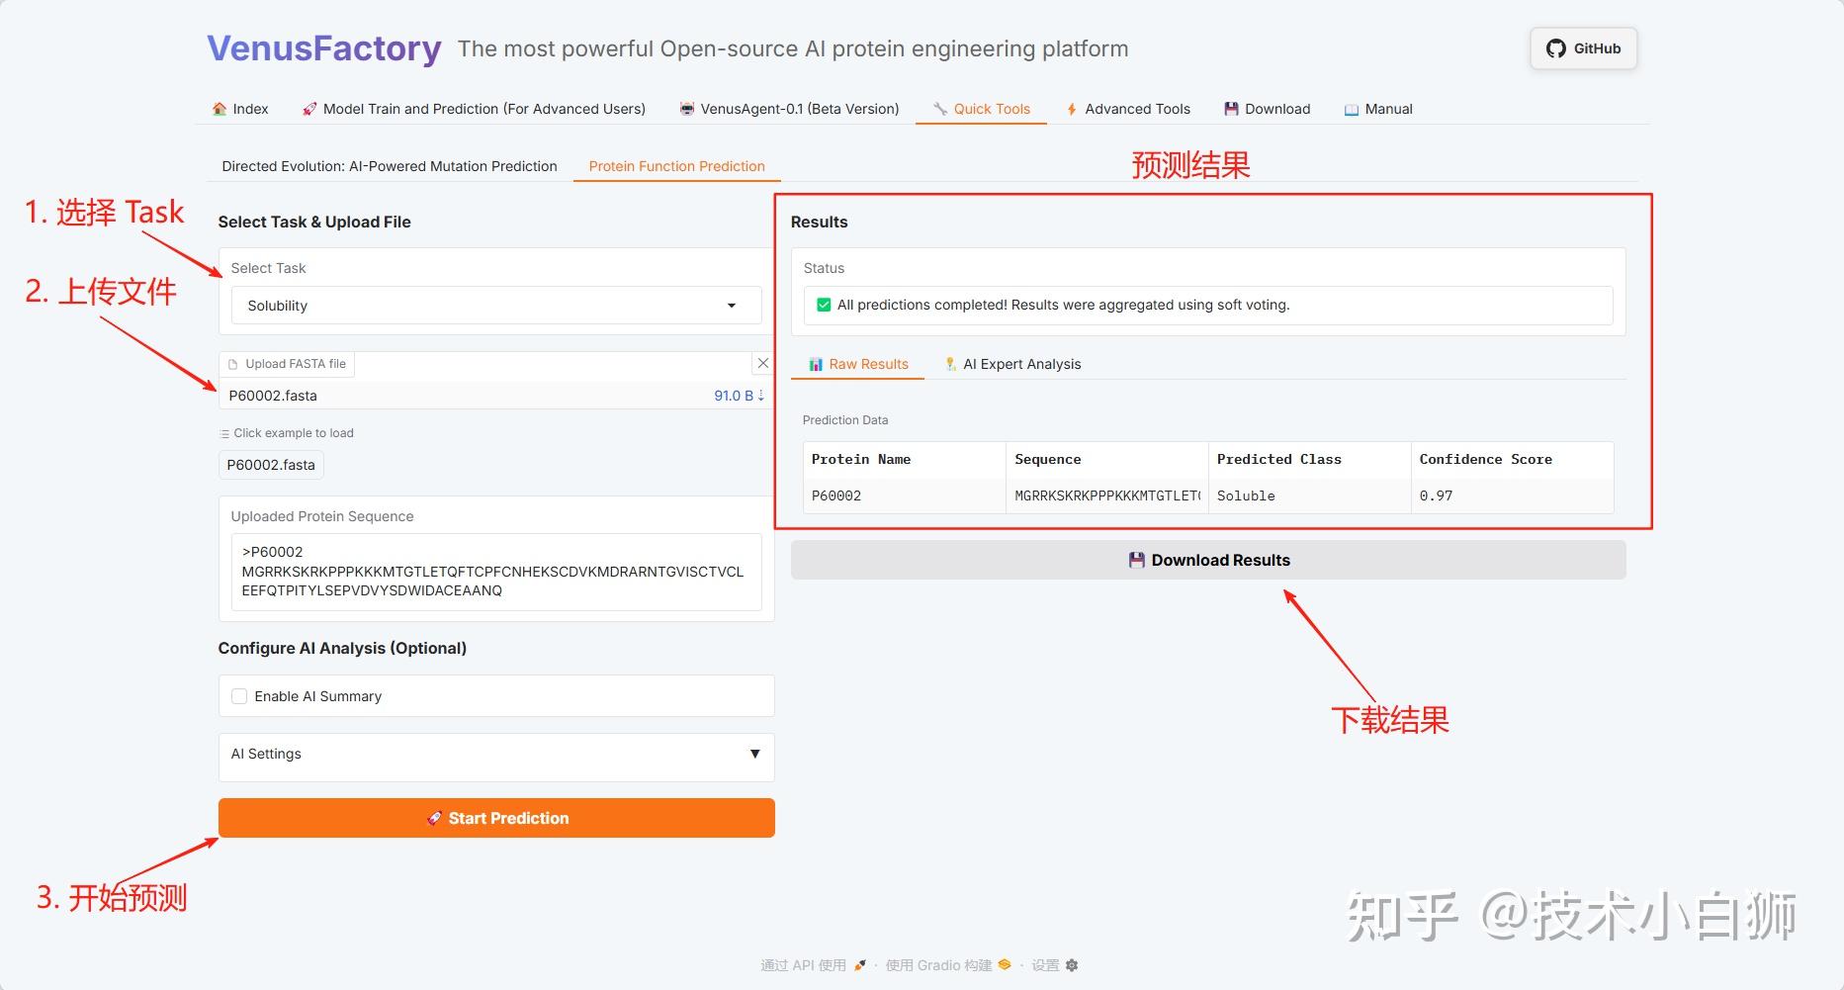
Task: Go to Directed Evolution mutation prediction tab
Action: 389,166
